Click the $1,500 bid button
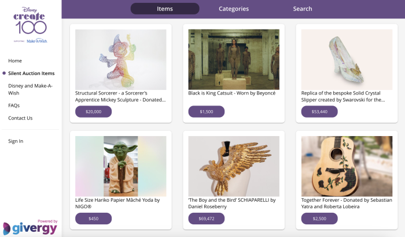The width and height of the screenshot is (405, 237). [x=206, y=112]
